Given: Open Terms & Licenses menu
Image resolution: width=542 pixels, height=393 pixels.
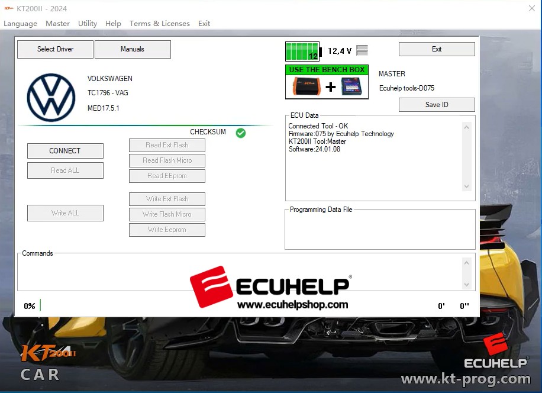Looking at the screenshot, I should pos(160,24).
